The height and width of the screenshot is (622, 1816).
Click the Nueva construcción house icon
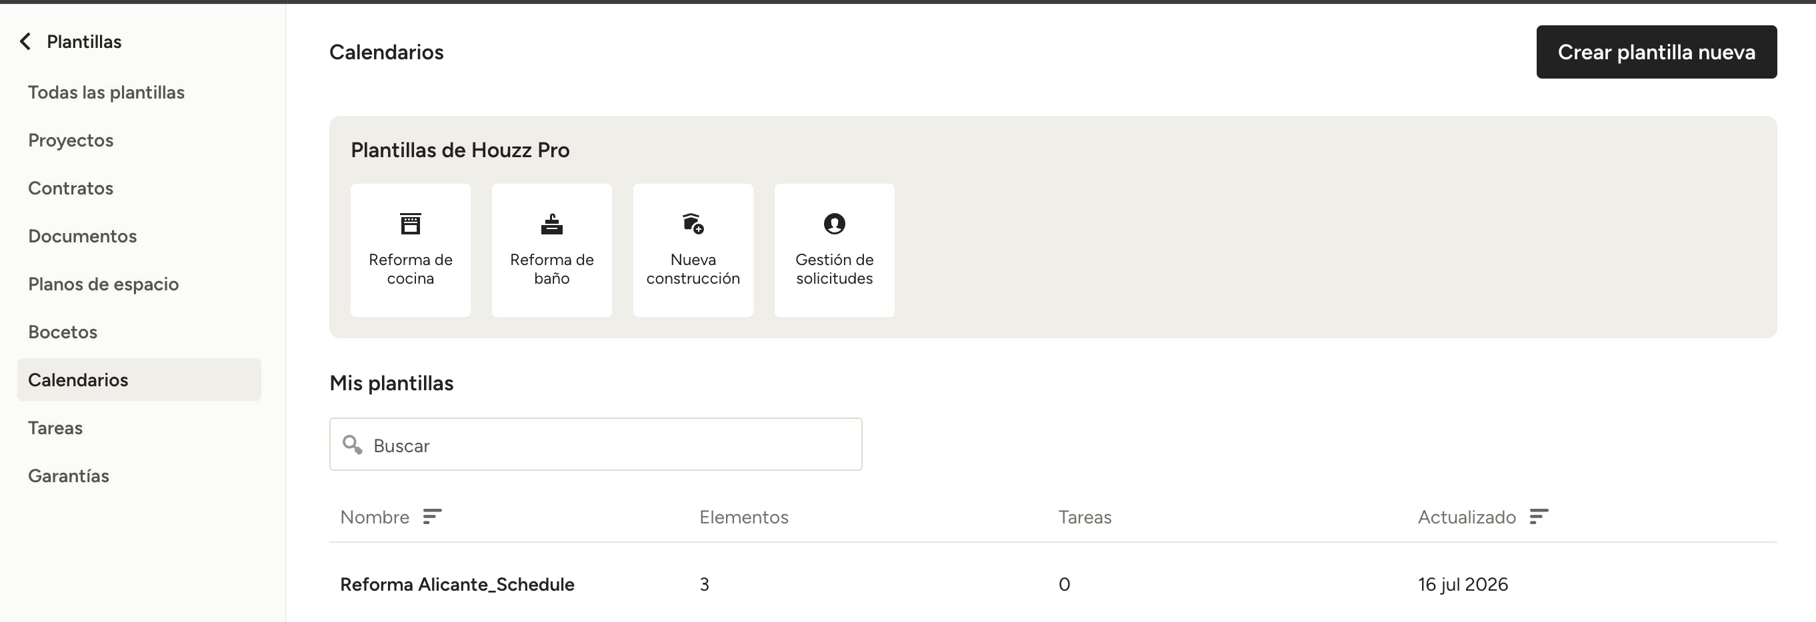(x=693, y=224)
